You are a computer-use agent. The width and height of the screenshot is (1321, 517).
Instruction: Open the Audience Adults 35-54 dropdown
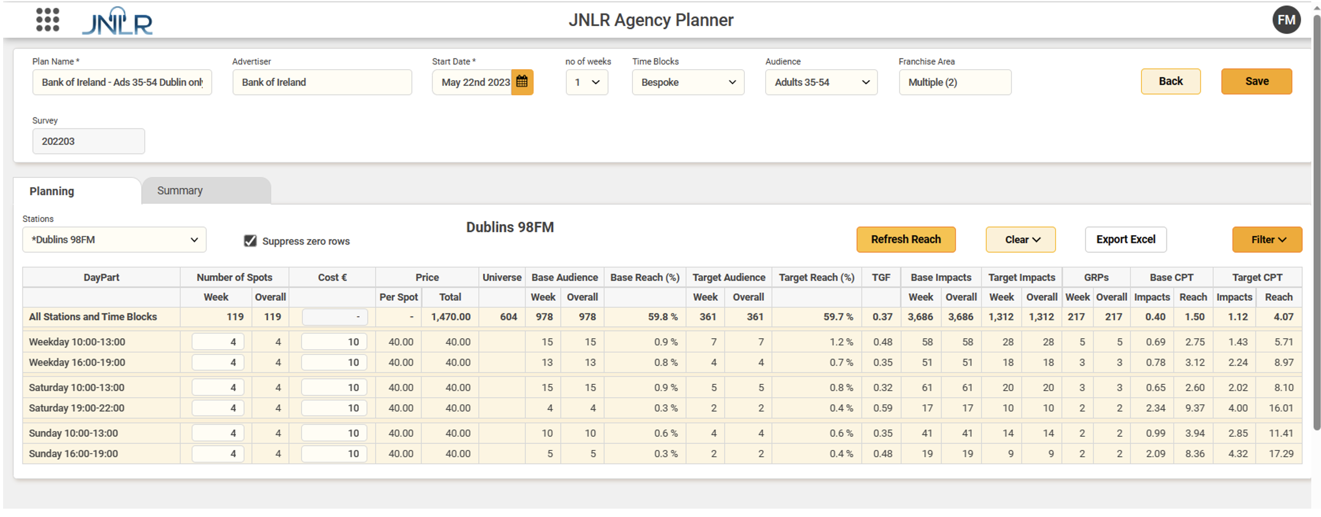pos(821,82)
